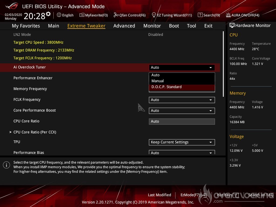This screenshot has width=276, height=207.
Task: Select the FCLK Frequency label
Action: [27, 99]
